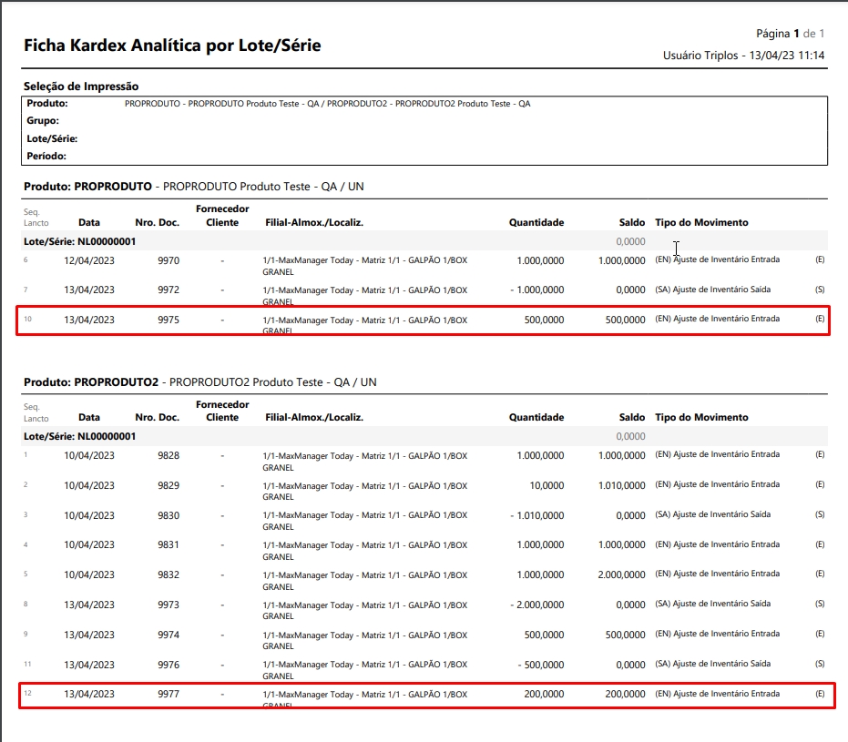Click document number 9829

[169, 485]
